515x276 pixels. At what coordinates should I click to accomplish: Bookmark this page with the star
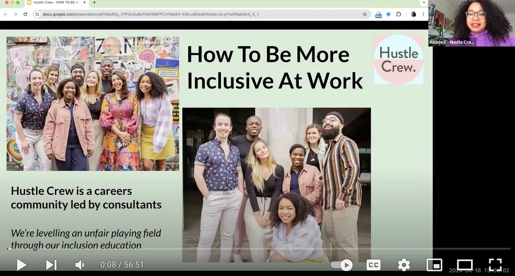[x=365, y=14]
